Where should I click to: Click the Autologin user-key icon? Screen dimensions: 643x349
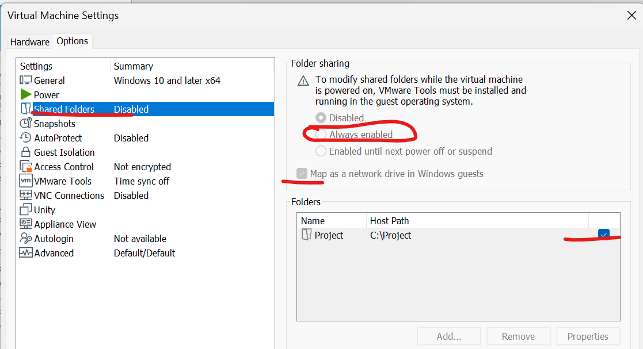25,238
